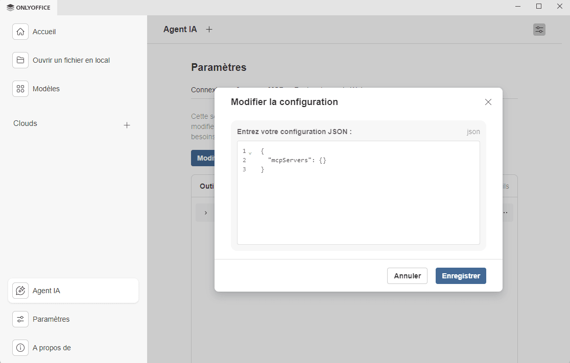This screenshot has width=570, height=363.
Task: Click the json format label
Action: pyautogui.click(x=473, y=132)
